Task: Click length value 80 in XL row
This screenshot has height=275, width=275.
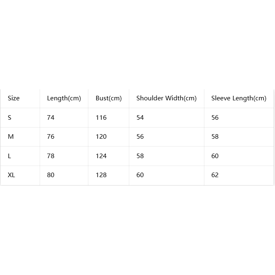Action: tap(51, 175)
